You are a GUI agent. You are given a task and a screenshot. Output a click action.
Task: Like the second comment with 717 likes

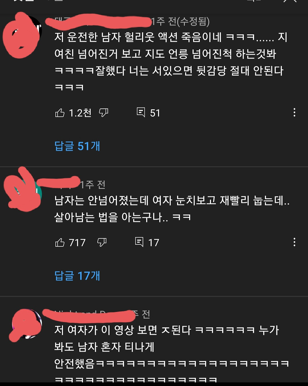pos(60,243)
